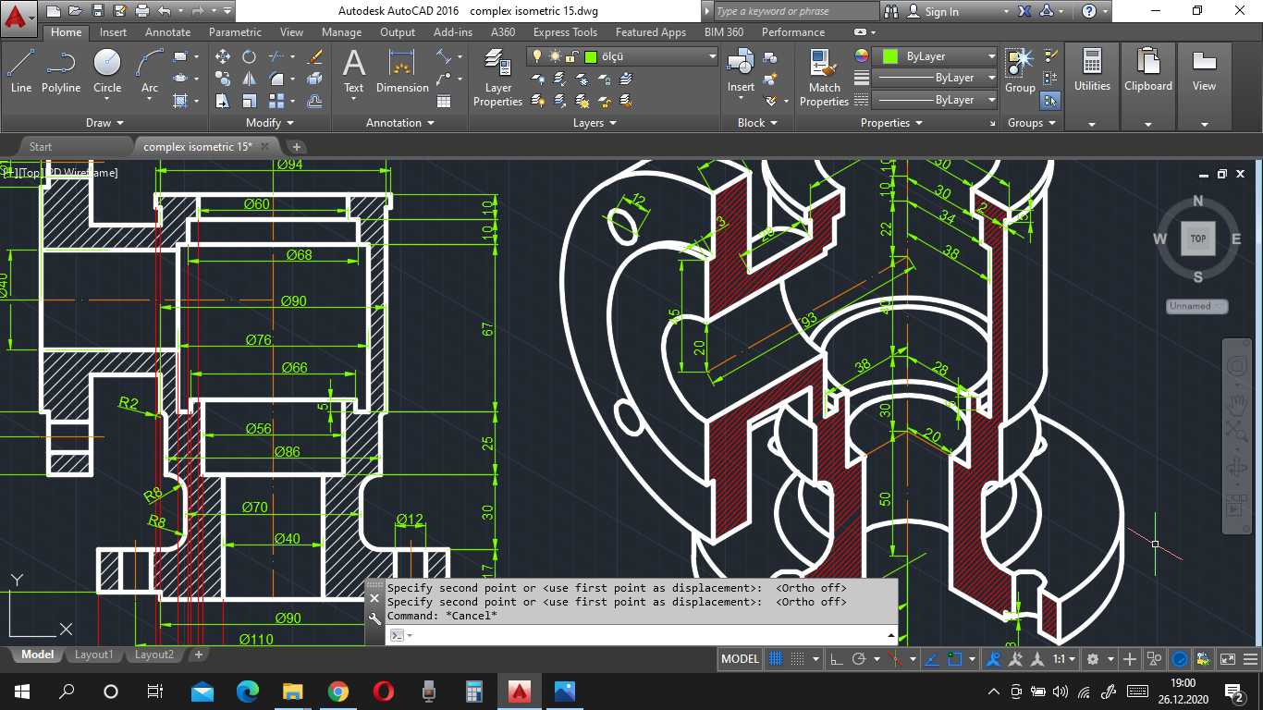Click the Pan hand icon in navigation bar

pyautogui.click(x=1237, y=403)
